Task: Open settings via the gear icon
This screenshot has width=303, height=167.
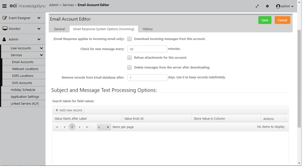Action: click(x=267, y=6)
